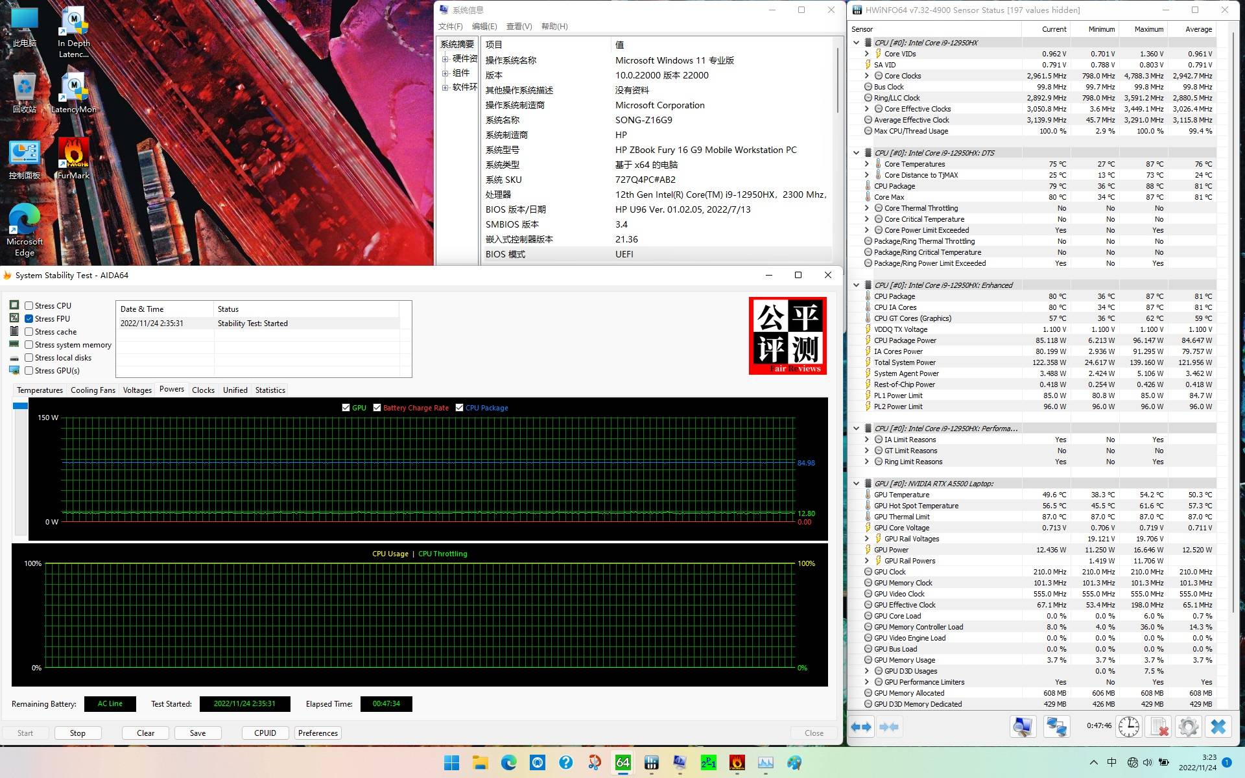Uncheck the Stress FPU option

point(29,318)
